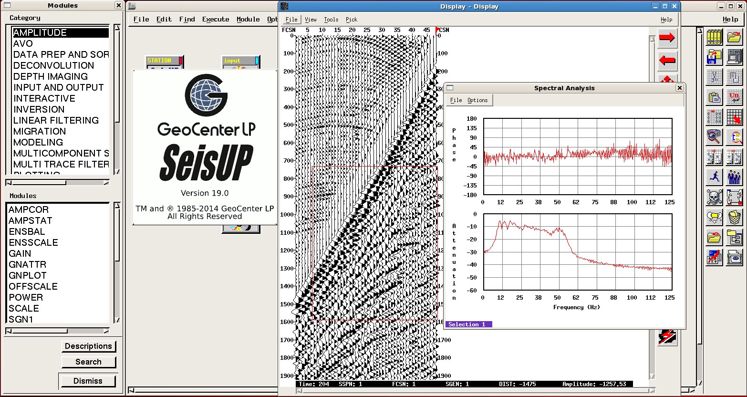Open Help menu in main window
Viewport: 747px width, 397px height.
730,20
